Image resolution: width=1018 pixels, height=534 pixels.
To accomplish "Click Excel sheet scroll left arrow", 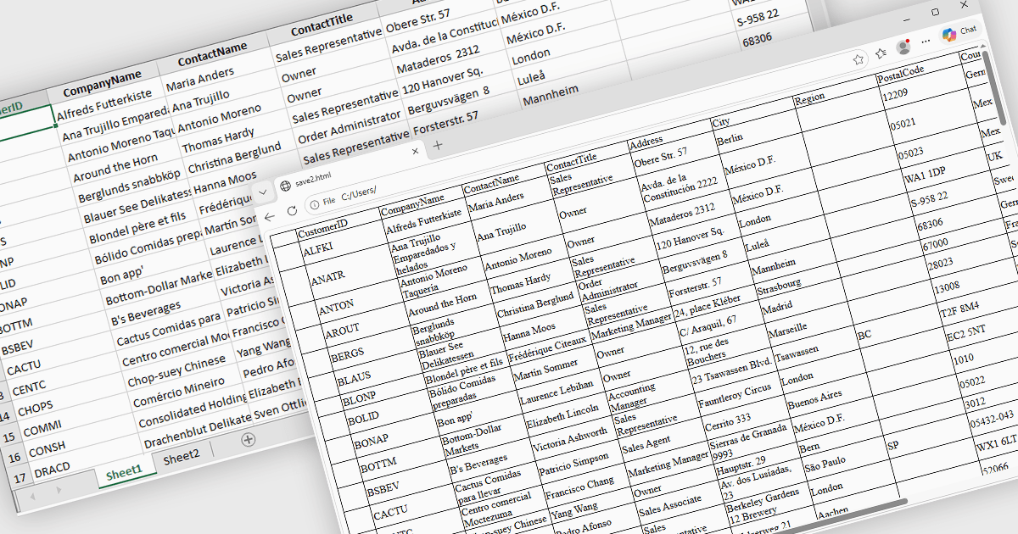I will 33,497.
